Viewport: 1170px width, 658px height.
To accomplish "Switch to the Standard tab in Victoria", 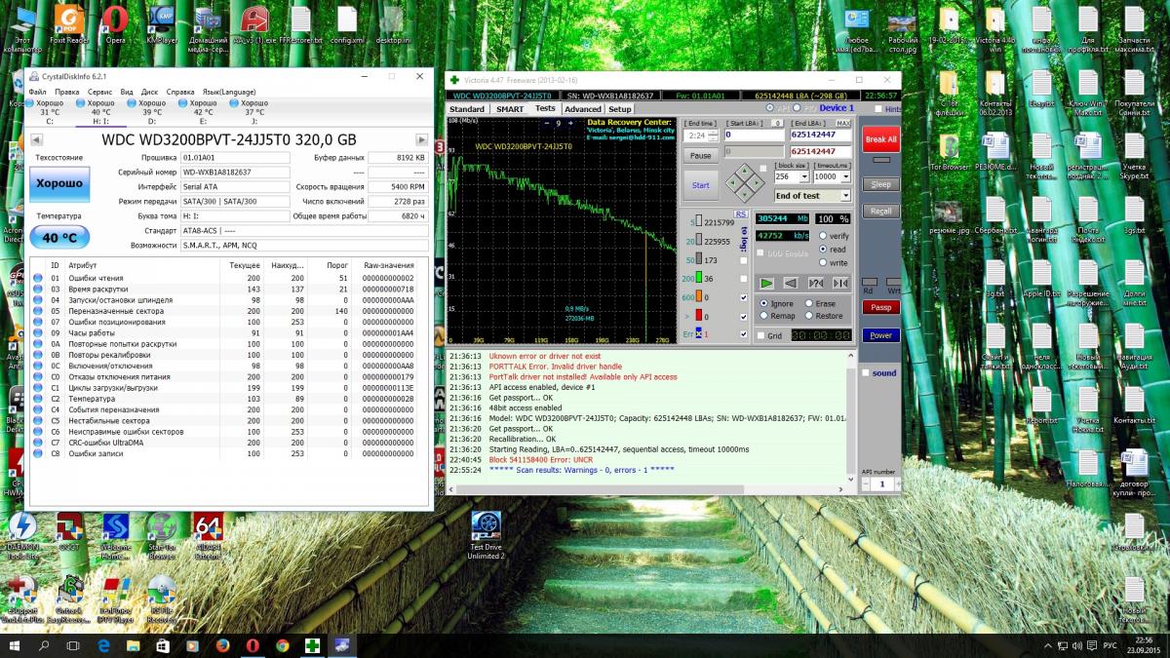I will pyautogui.click(x=467, y=109).
